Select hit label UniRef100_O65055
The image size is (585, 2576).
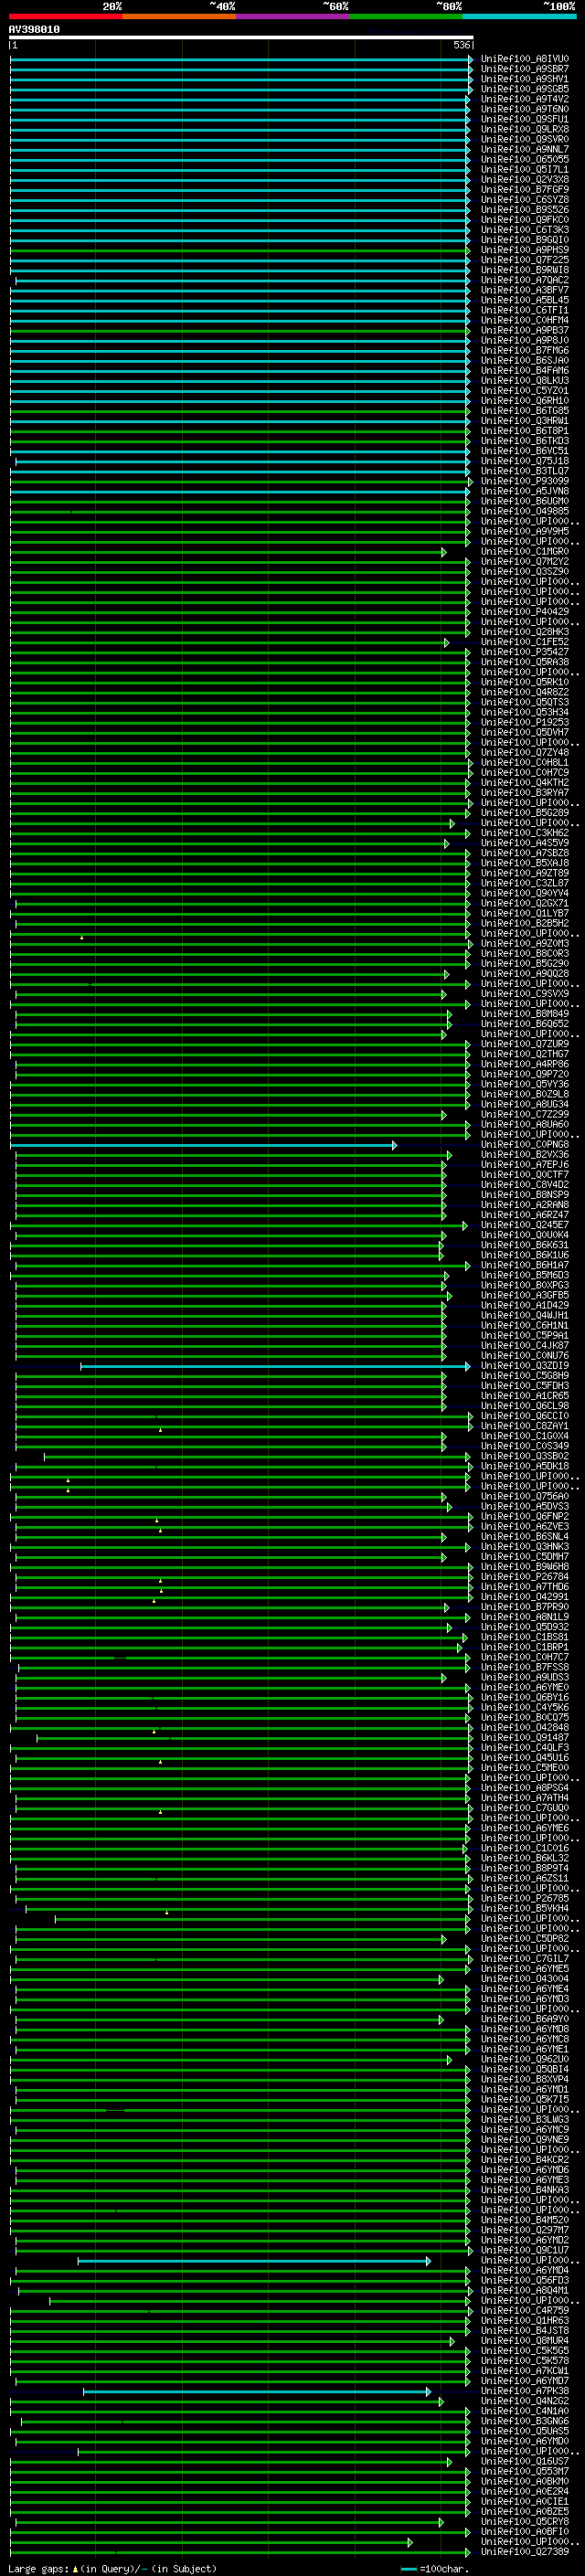pos(524,159)
